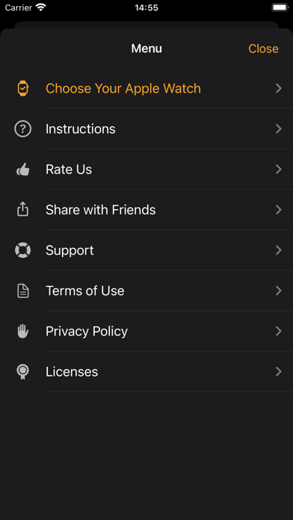293x520 pixels.
Task: Click the Instructions question mark icon
Action: click(x=22, y=129)
